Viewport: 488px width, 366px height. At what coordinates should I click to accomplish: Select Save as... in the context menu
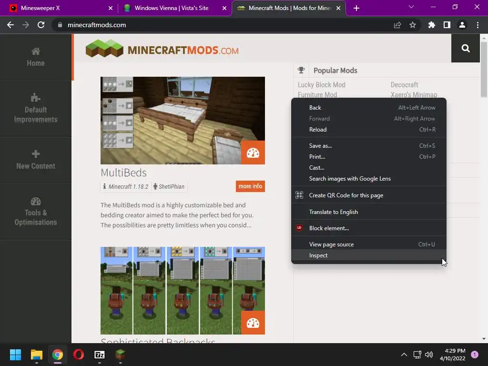[369, 146]
